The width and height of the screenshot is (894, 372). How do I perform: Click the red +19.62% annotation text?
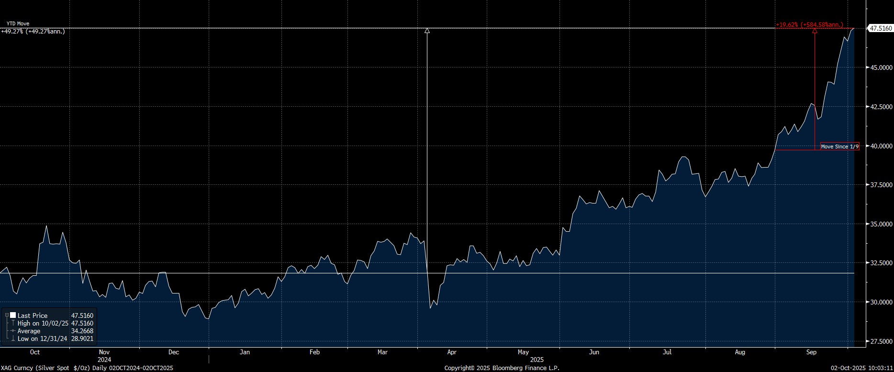click(809, 25)
